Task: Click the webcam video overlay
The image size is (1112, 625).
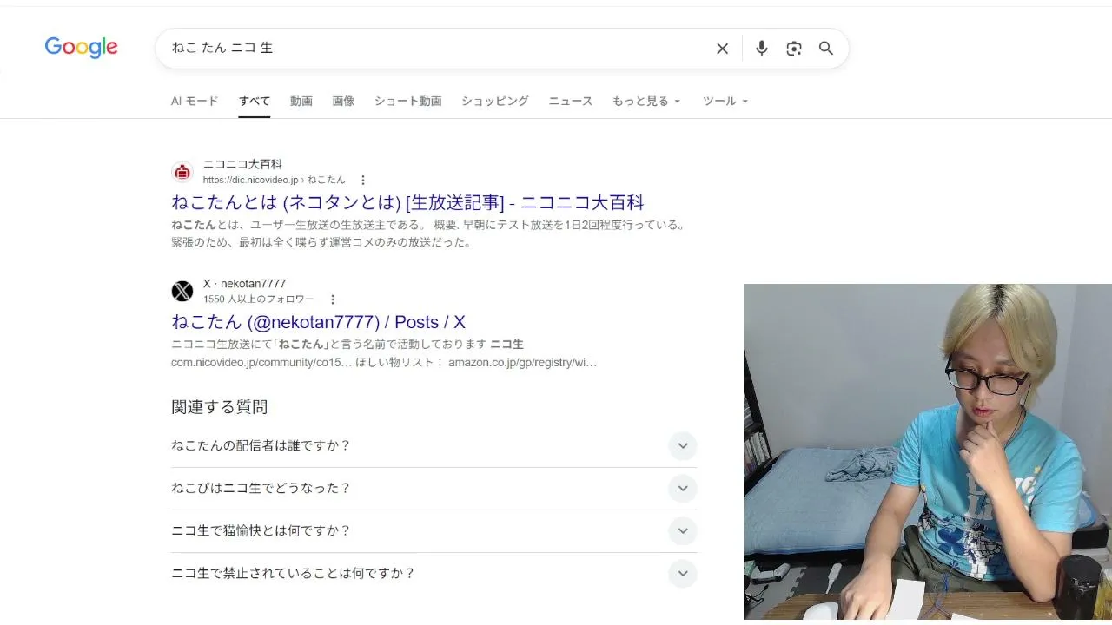Action: pyautogui.click(x=928, y=451)
